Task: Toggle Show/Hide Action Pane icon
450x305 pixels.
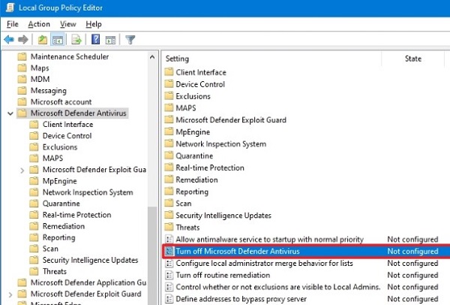Action: click(x=110, y=40)
